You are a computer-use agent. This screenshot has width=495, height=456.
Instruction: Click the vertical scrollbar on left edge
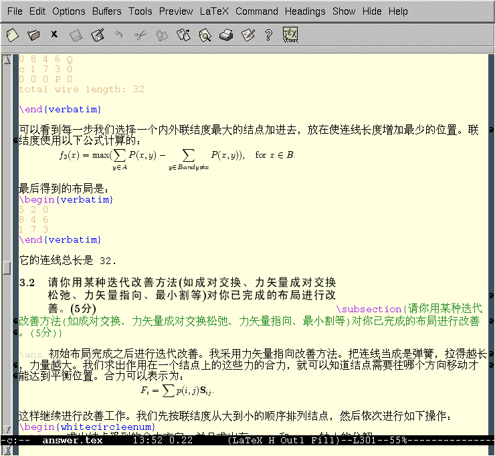click(x=6, y=267)
